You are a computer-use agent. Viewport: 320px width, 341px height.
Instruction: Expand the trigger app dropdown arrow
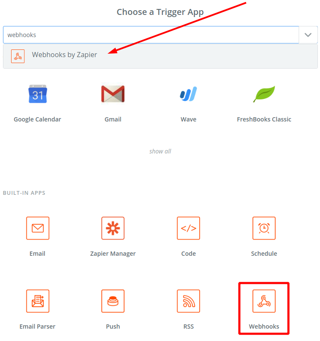pos(308,35)
